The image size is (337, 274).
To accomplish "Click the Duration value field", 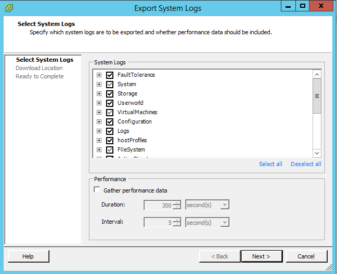I will 158,205.
